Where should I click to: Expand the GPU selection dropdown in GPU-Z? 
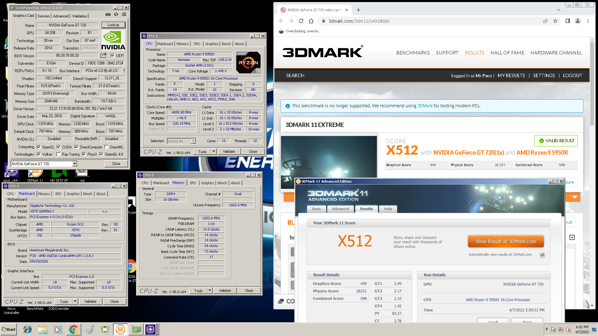[74, 164]
